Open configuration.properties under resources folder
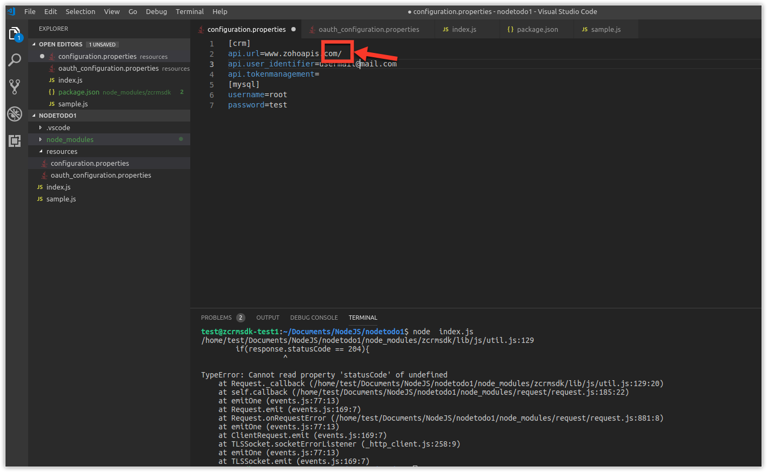 point(109,163)
